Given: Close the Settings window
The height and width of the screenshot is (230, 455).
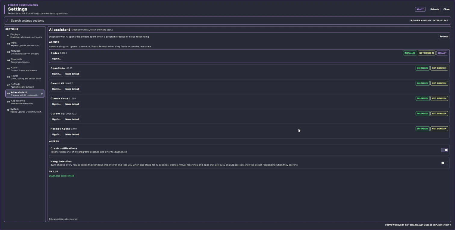Looking at the screenshot, I should point(446,9).
